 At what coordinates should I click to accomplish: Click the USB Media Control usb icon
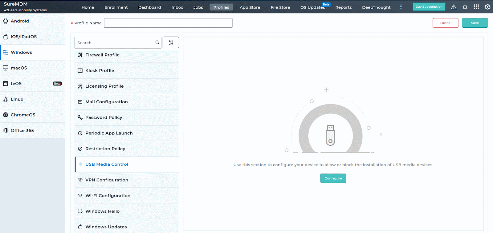pos(80,164)
